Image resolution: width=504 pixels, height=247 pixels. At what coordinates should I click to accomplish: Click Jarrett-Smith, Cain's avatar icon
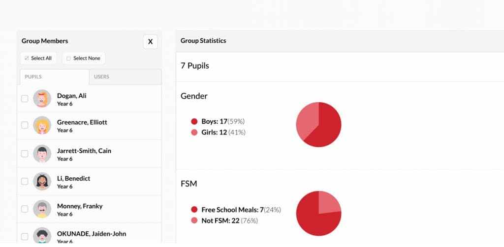click(42, 154)
